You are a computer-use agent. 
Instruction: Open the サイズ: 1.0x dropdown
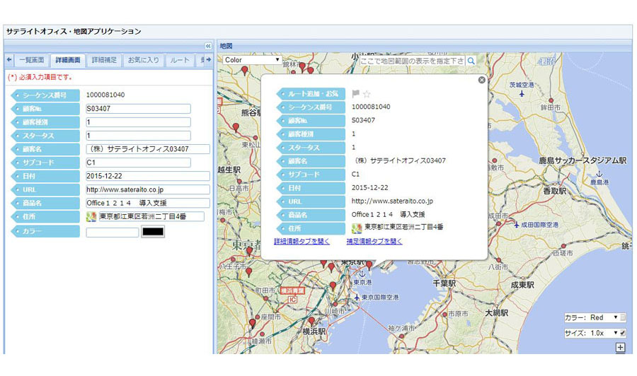click(592, 333)
